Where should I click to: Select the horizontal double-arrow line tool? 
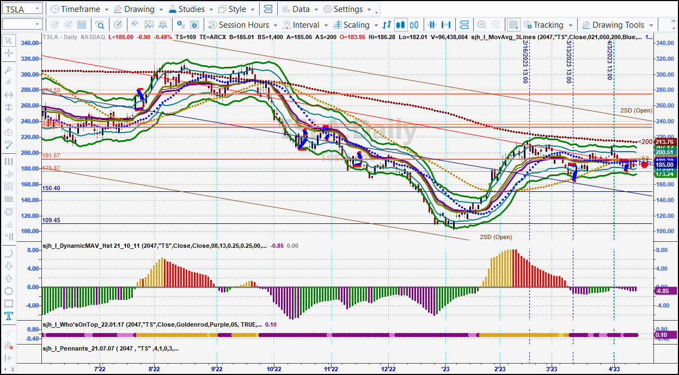8,94
